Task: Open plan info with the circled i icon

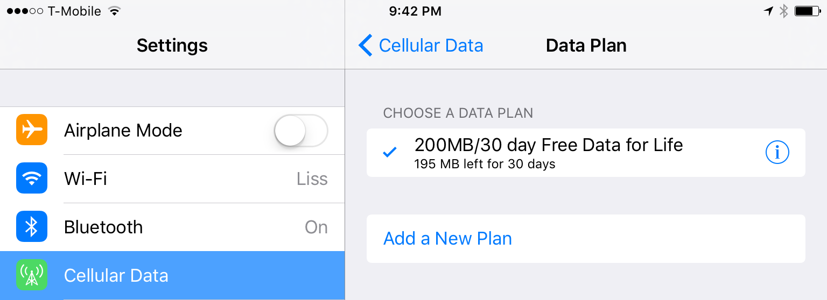Action: (777, 153)
